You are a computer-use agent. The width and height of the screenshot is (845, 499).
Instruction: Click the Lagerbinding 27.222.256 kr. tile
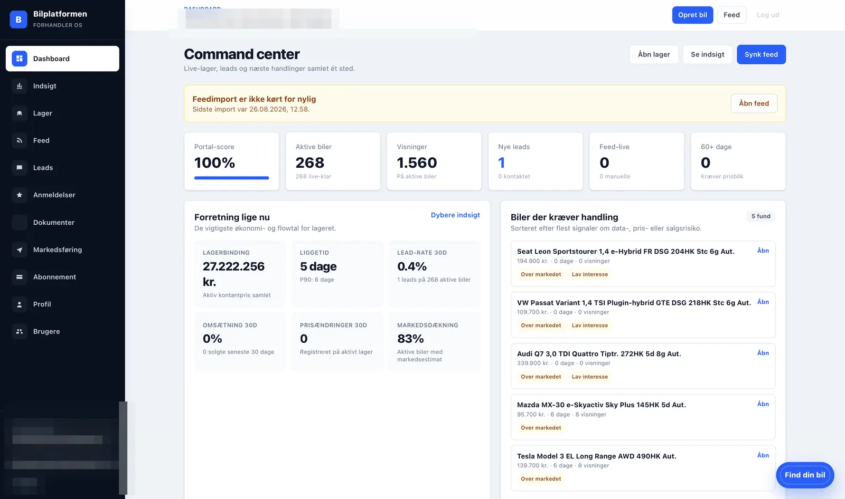[240, 274]
